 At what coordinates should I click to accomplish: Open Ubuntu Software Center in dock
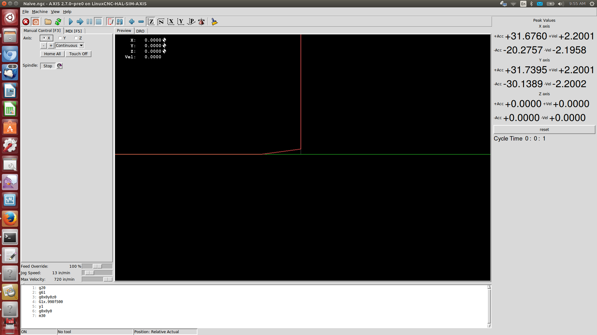10,127
